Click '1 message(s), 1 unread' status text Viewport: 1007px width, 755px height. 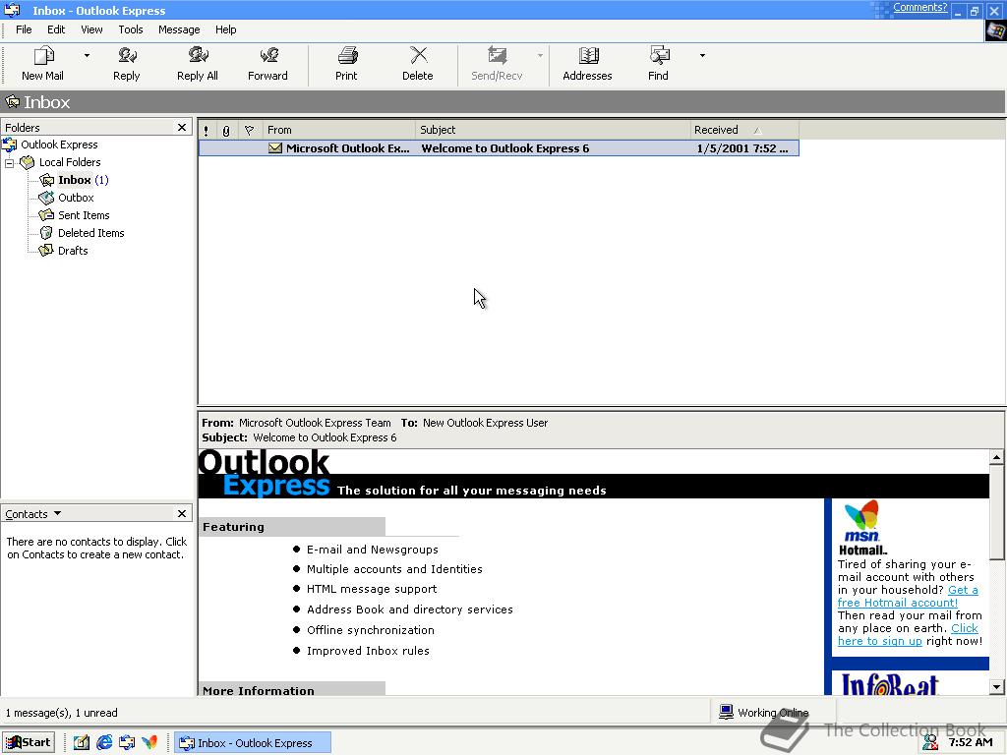[x=62, y=713]
